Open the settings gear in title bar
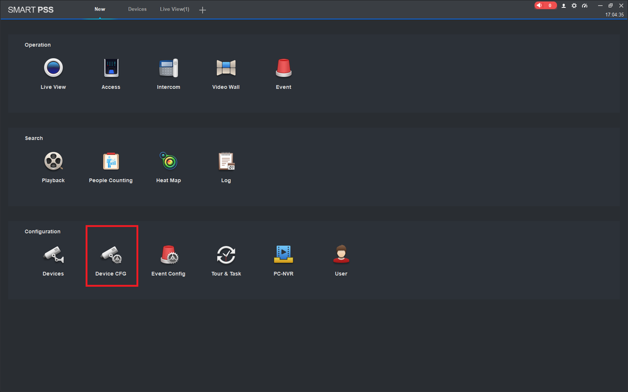 [574, 6]
